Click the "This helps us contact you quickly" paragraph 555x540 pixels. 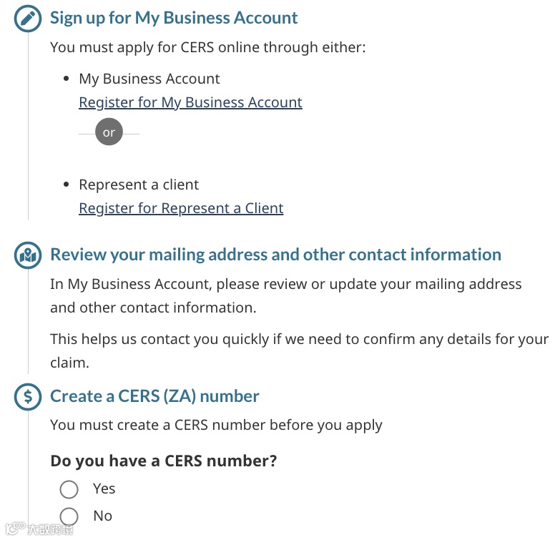(299, 340)
